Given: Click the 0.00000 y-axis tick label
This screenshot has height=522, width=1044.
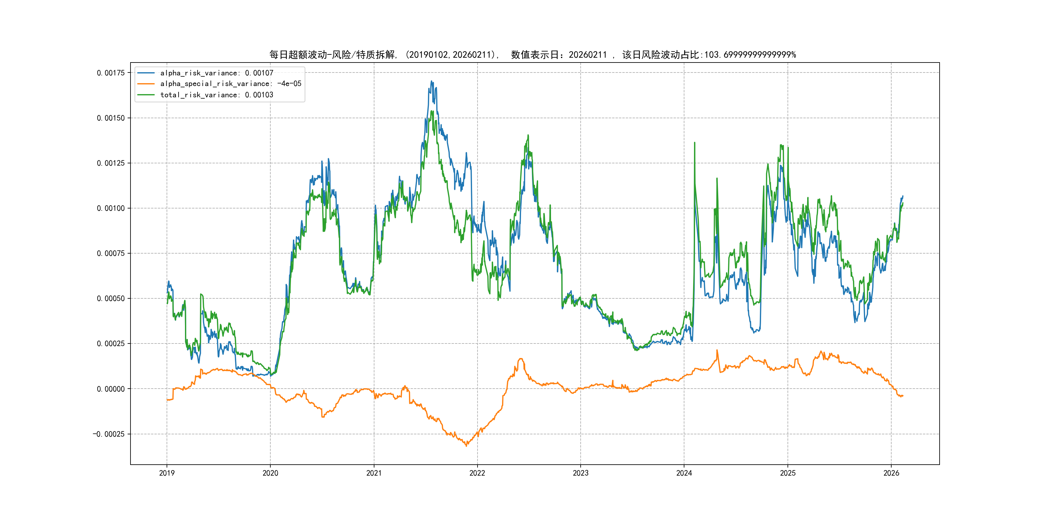Looking at the screenshot, I should (x=111, y=389).
